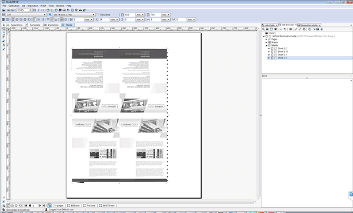Expand the Sheets node in the job tree
353x213 pixels.
click(x=266, y=42)
